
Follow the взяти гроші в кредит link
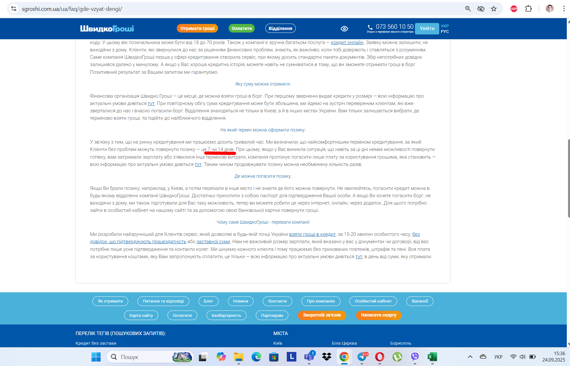click(x=312, y=234)
